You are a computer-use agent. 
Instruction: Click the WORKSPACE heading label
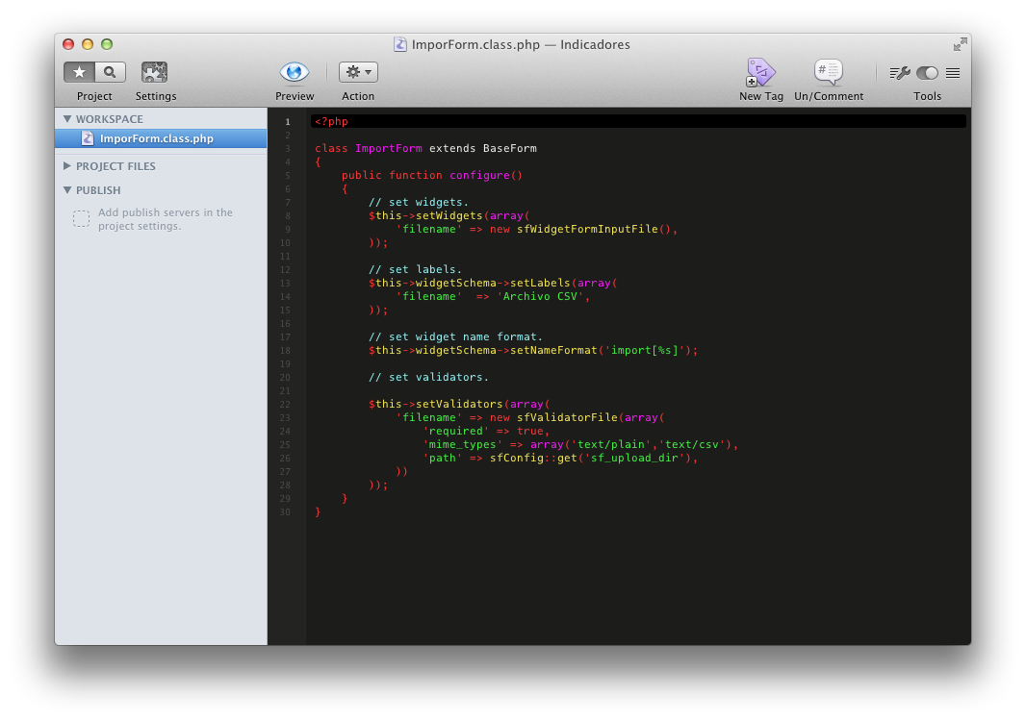pos(110,119)
